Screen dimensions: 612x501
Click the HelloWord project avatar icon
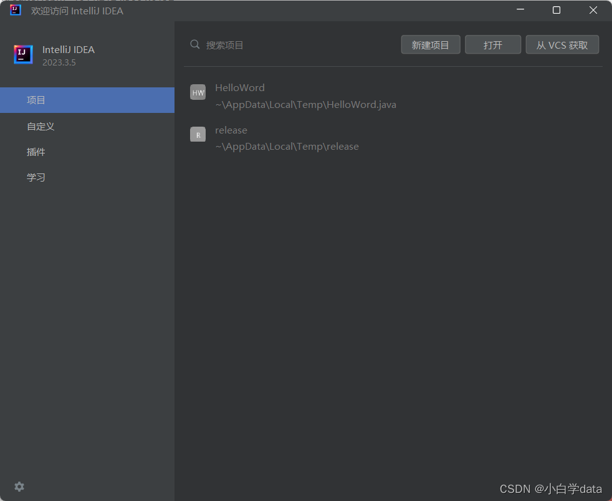click(198, 92)
